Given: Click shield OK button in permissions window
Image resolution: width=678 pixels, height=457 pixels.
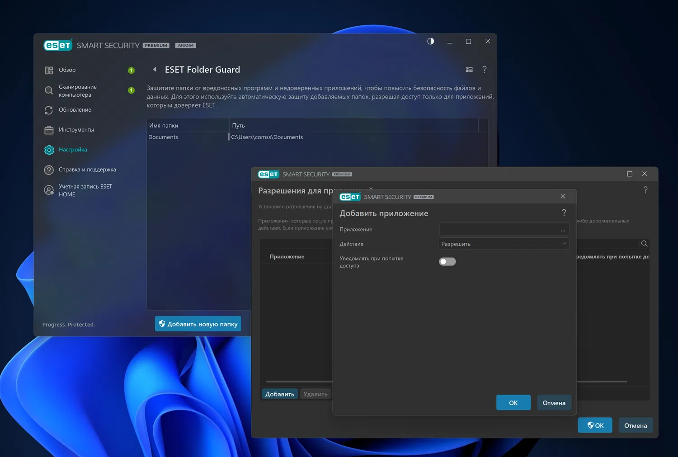Looking at the screenshot, I should click(x=595, y=425).
